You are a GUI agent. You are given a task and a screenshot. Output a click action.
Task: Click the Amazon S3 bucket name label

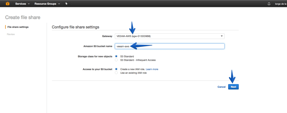(98, 46)
